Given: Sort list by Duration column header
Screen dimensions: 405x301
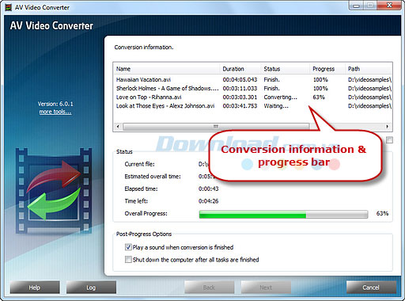Looking at the screenshot, I should 240,69.
